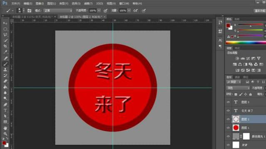Toggle airbrush mode in options bar
Screen dimensions: 266x149
pos(136,10)
